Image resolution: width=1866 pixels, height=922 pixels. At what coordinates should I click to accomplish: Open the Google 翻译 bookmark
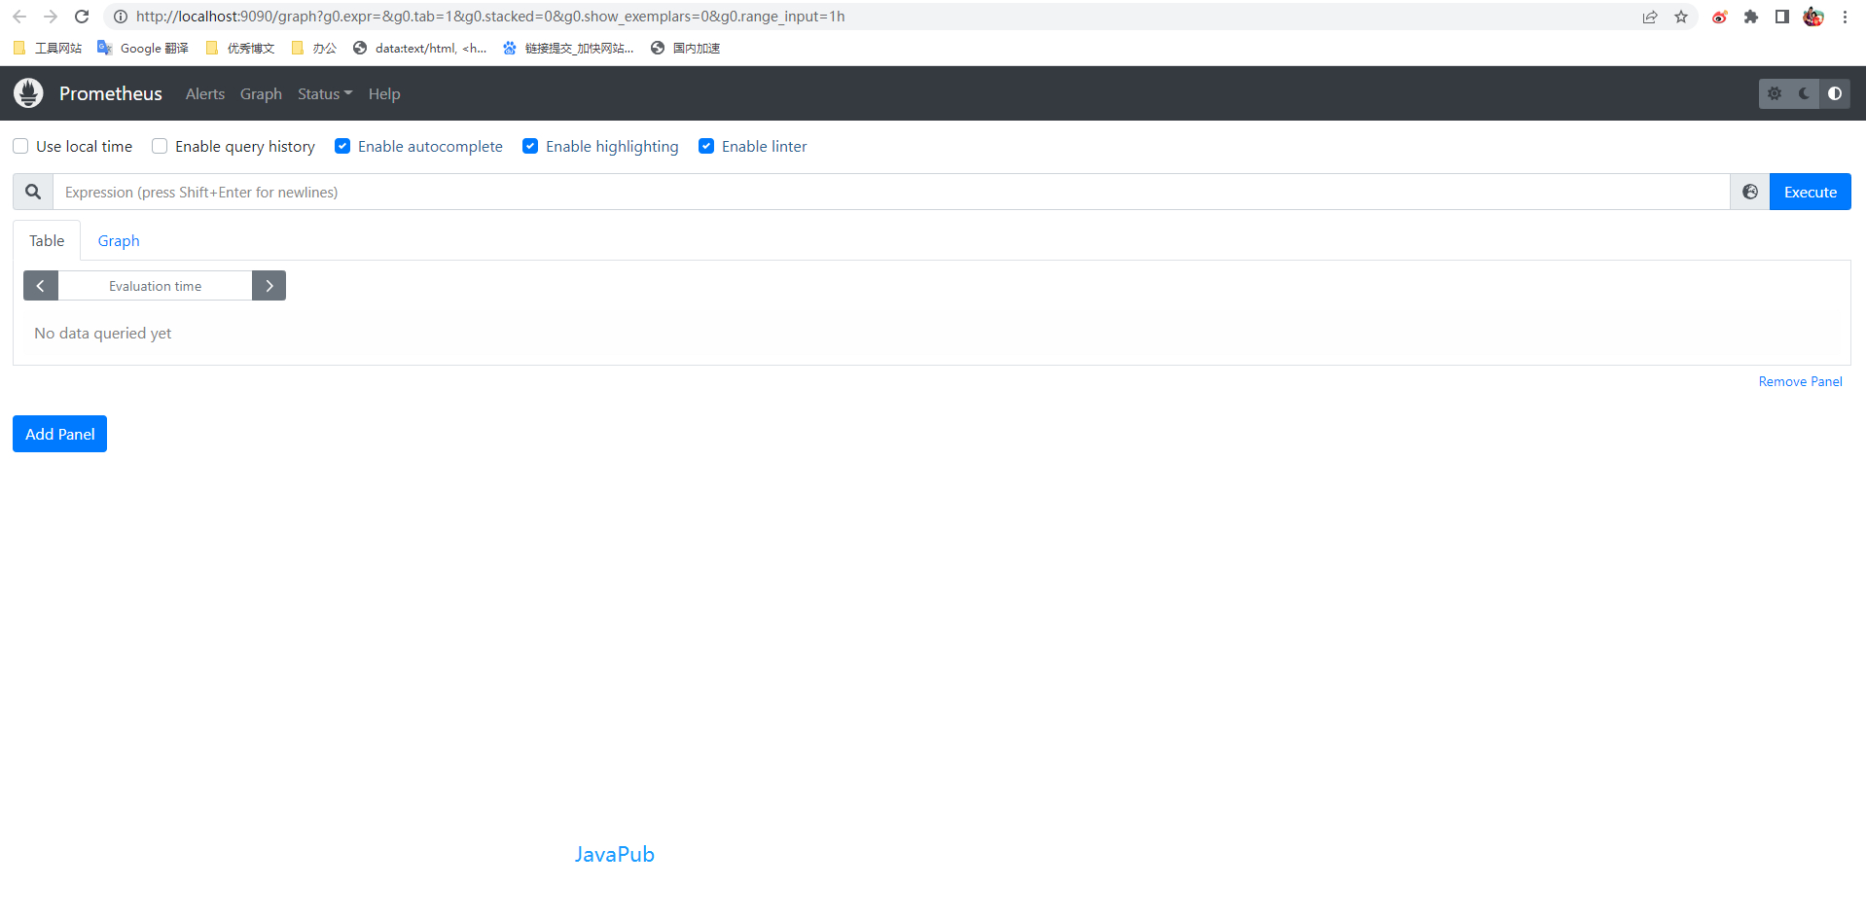(x=143, y=48)
